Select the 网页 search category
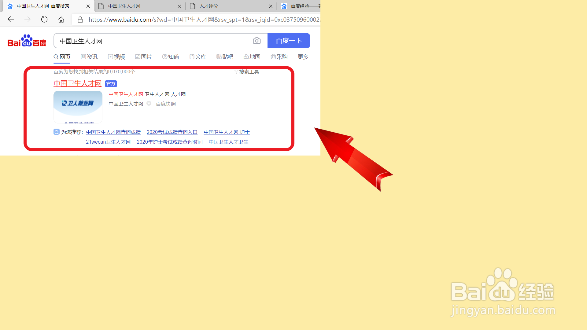Viewport: 587px width, 330px height. click(62, 57)
